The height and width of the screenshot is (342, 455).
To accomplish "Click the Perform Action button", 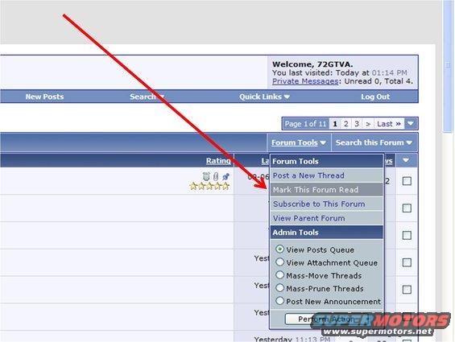I will pyautogui.click(x=326, y=319).
